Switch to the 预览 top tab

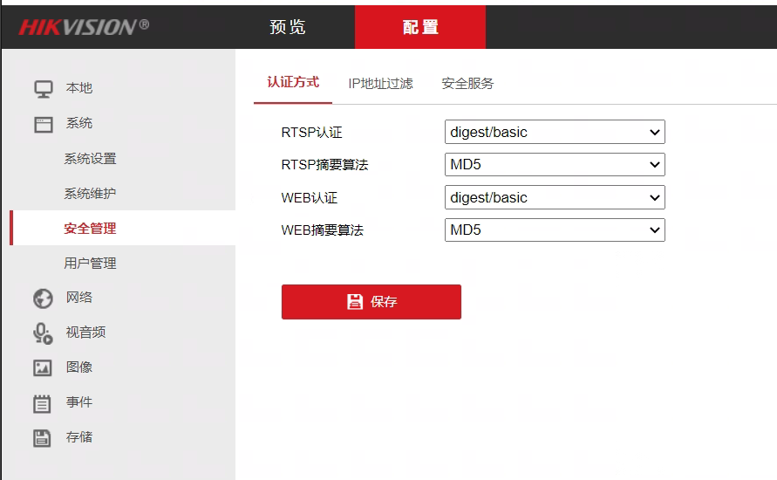[288, 27]
